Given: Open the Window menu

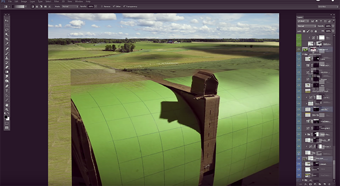Looking at the screenshot, I should 78,1.
